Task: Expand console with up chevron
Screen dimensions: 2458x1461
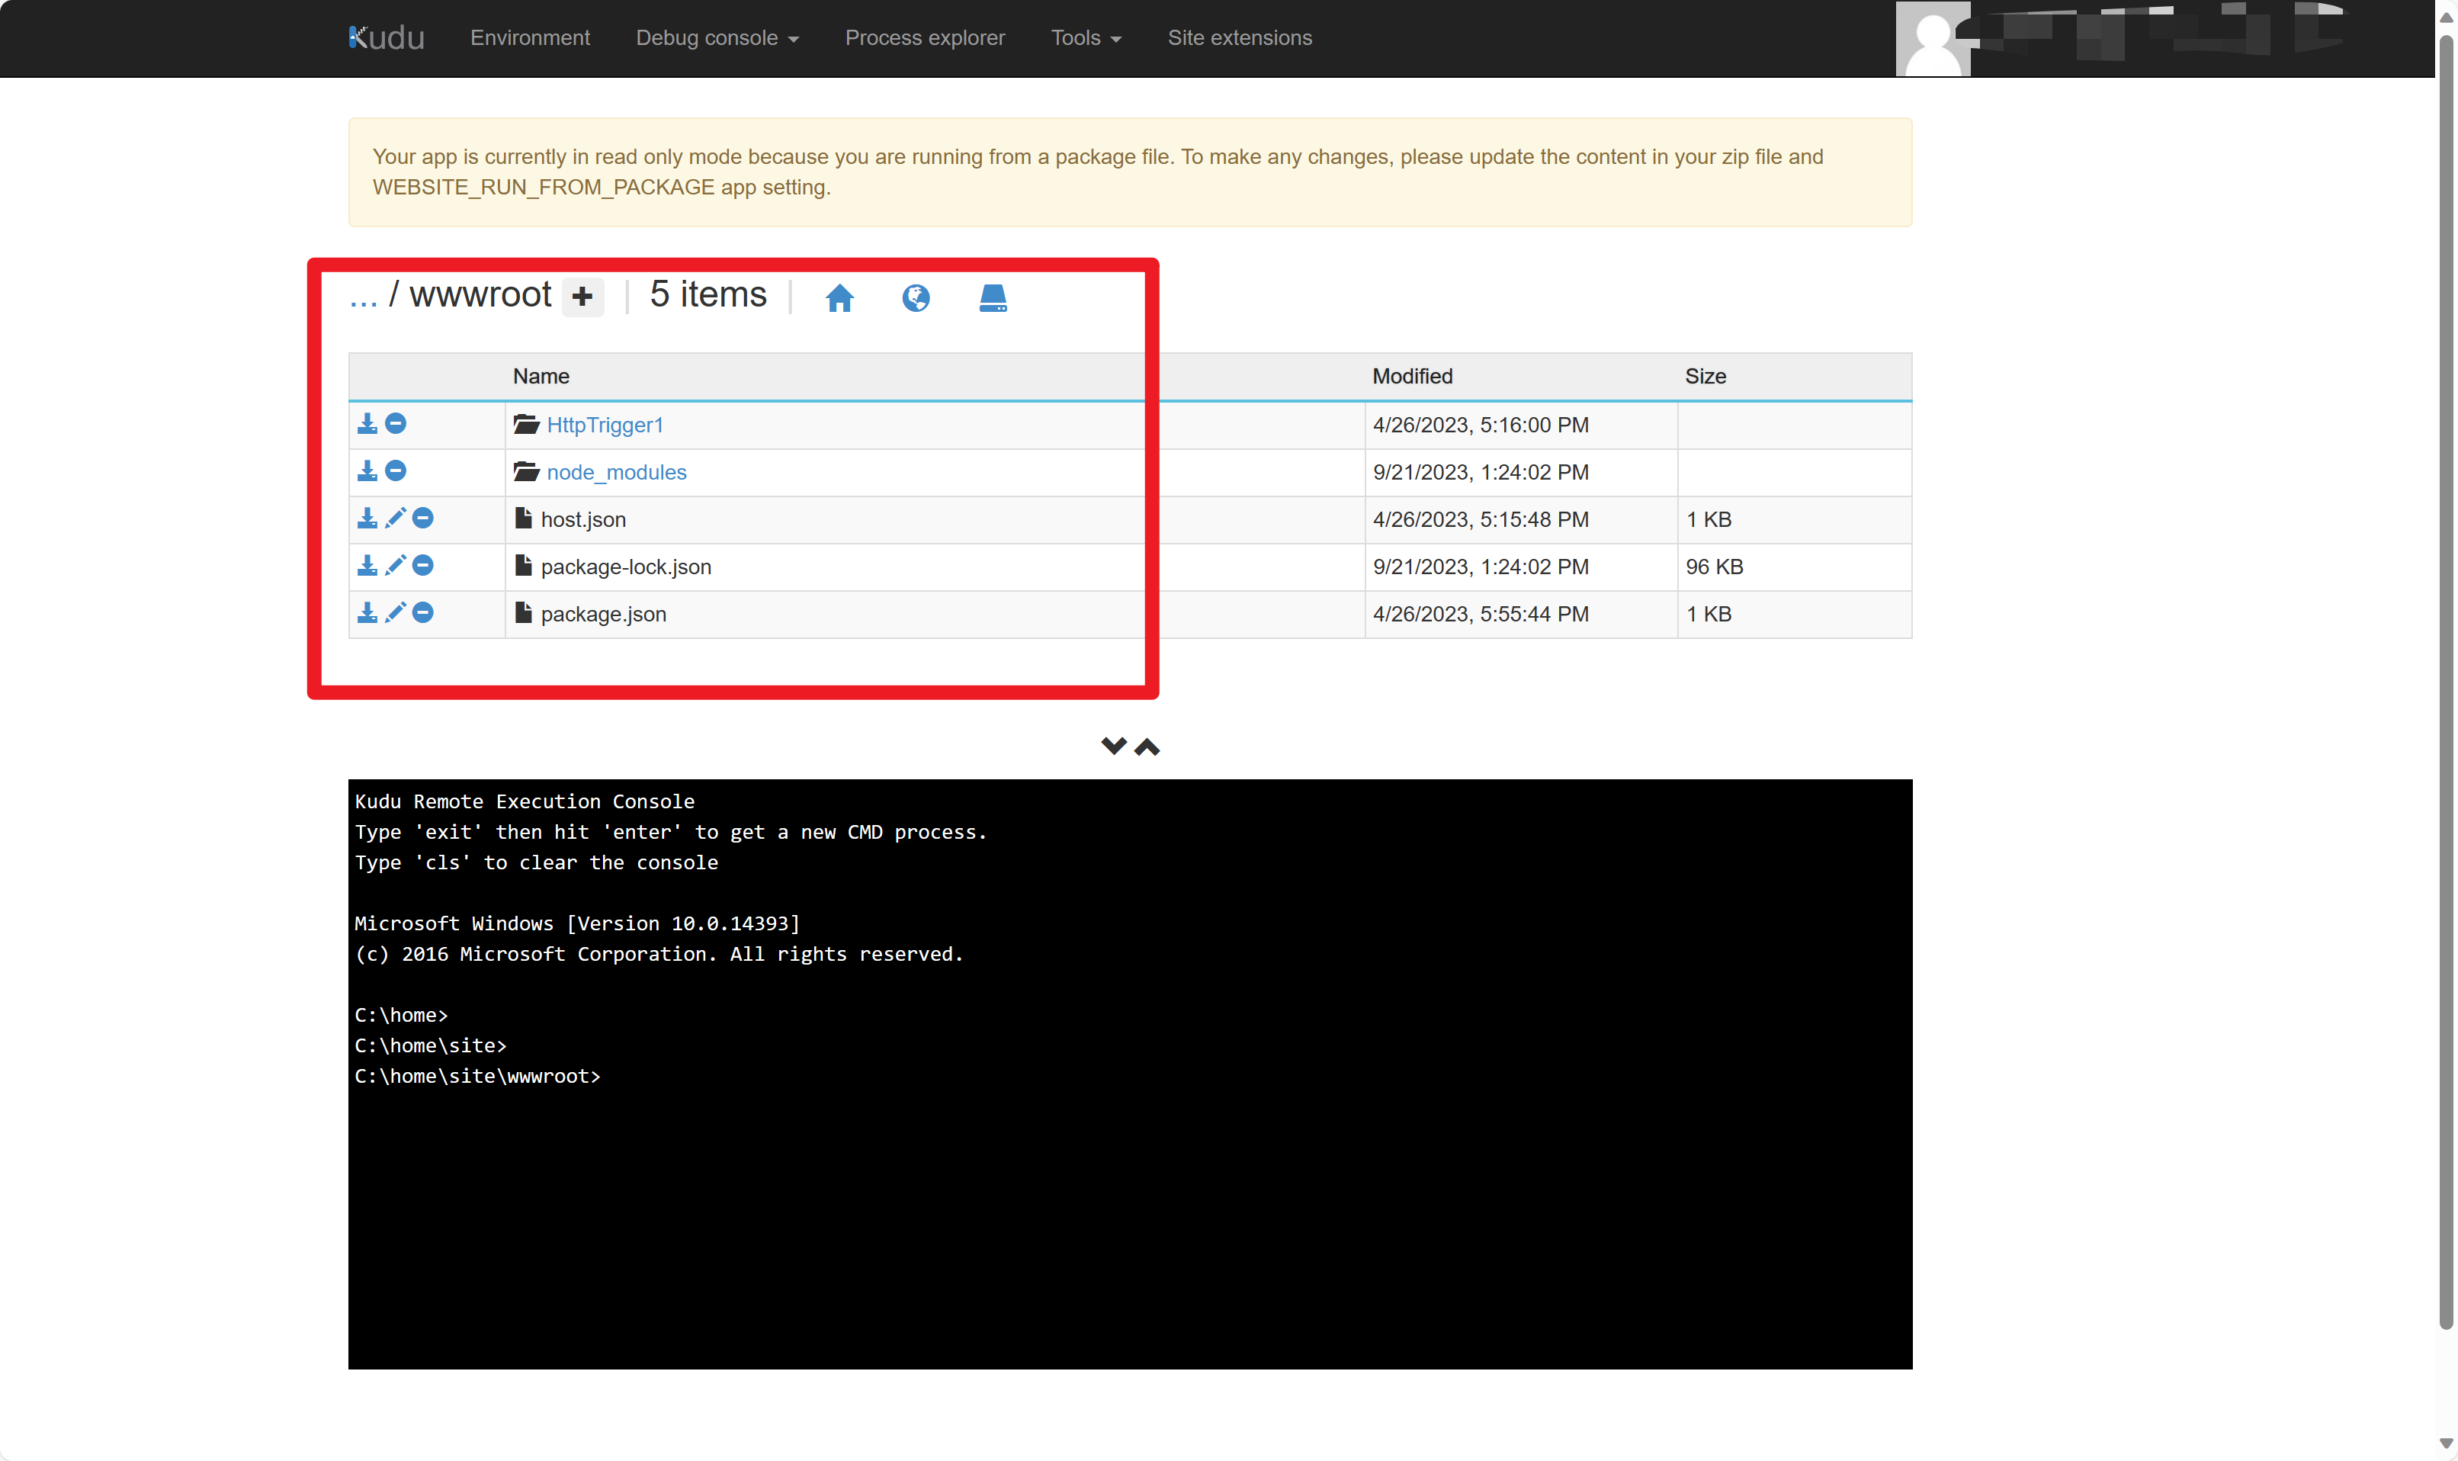Action: coord(1147,747)
